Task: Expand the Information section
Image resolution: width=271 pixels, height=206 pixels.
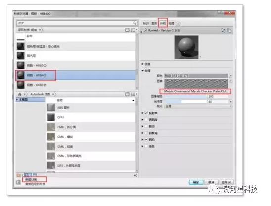Action: click(142, 64)
